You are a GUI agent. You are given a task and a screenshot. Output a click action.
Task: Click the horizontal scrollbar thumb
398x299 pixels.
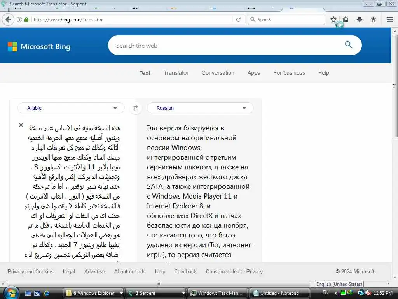(159, 284)
